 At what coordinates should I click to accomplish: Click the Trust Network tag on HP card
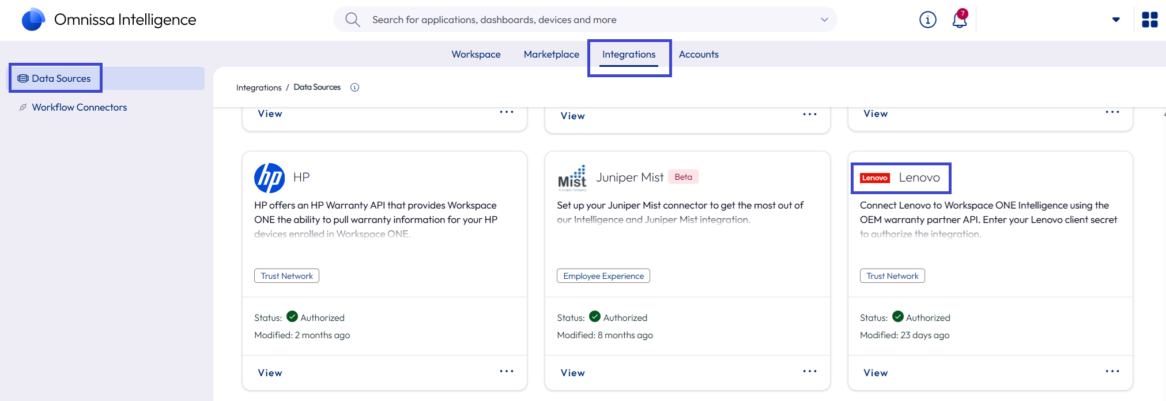[286, 276]
